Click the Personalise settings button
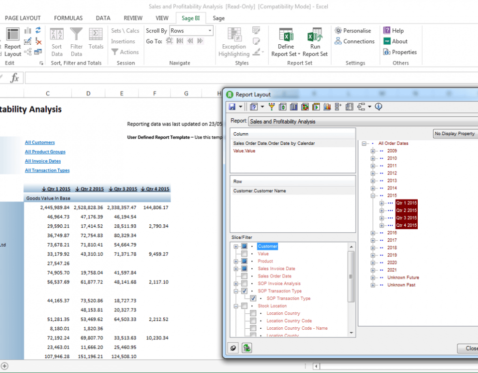This screenshot has width=478, height=373. 353,31
